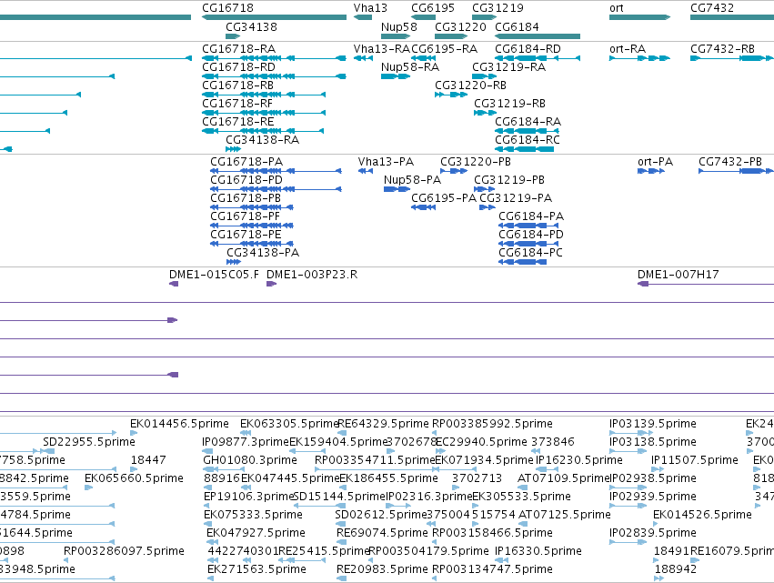
Task: Open transcript Nup58-RA label
Action: tap(410, 67)
